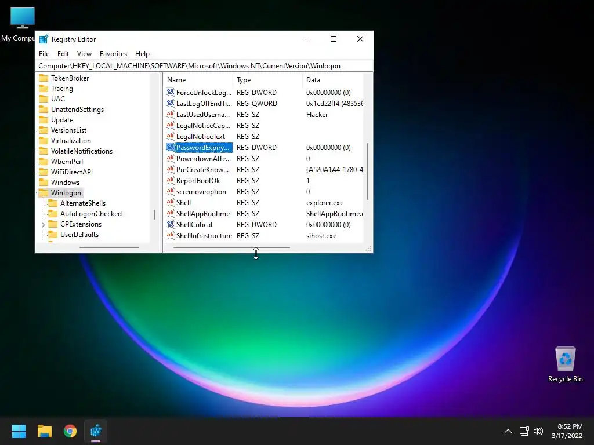Show hidden system tray icons
Viewport: 594px width, 445px height.
pos(508,431)
